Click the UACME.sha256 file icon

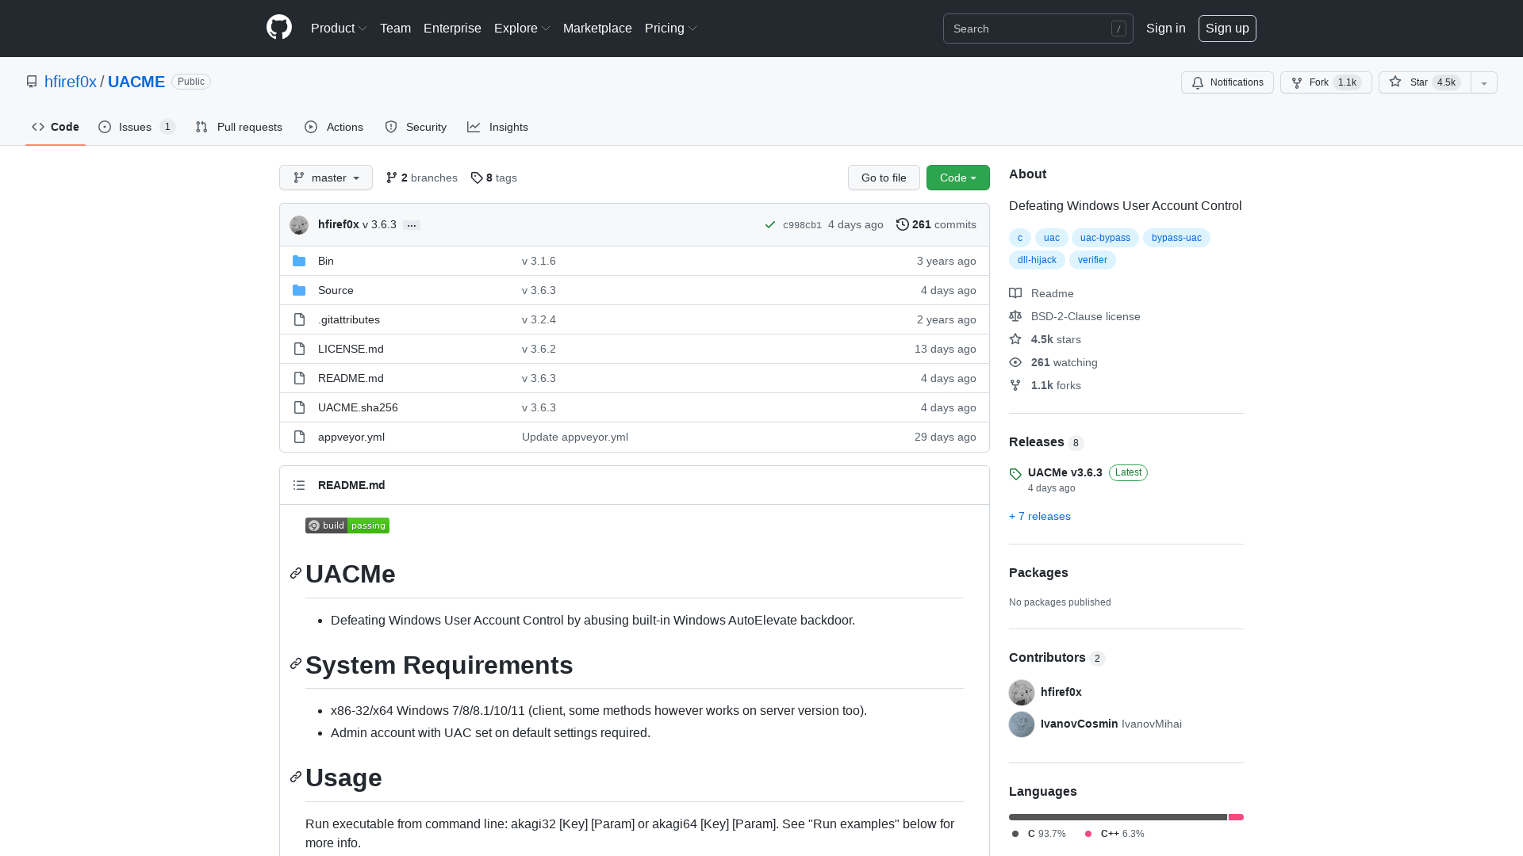(299, 407)
